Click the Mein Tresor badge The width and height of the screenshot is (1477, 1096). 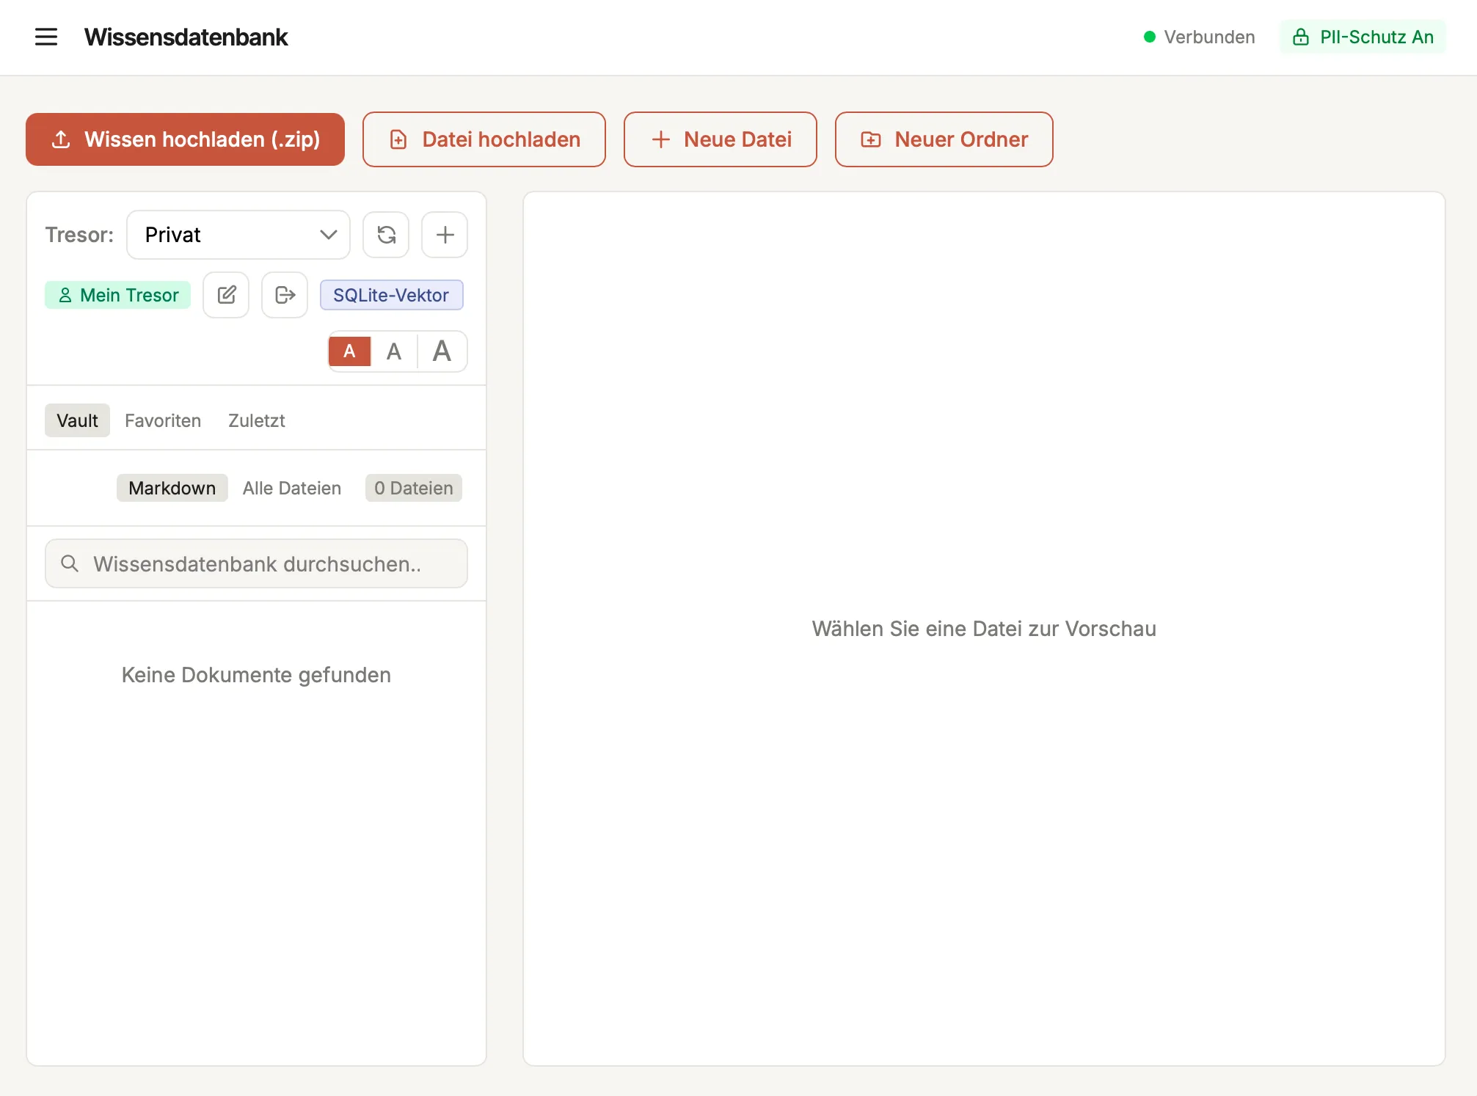click(x=117, y=295)
